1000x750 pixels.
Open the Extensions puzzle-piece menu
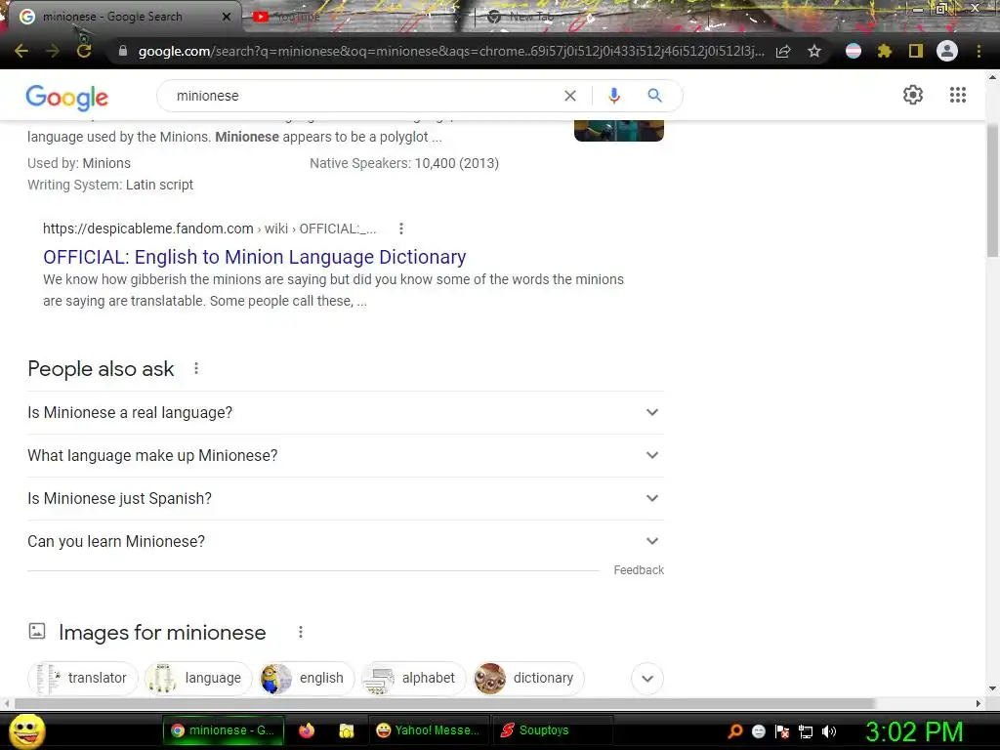885,51
